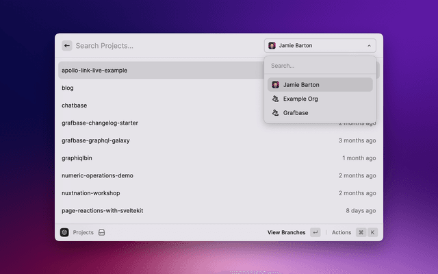
Task: Click the Grafbase logo in footer
Action: [x=64, y=232]
